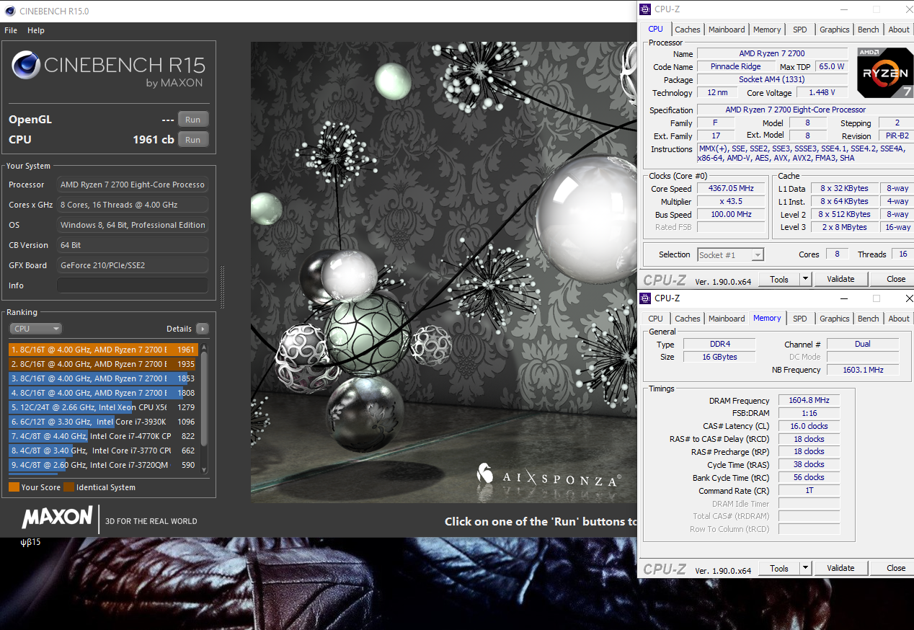Screen dimensions: 914x630
Task: Select ranking row 2 with score 1935
Action: tap(104, 364)
